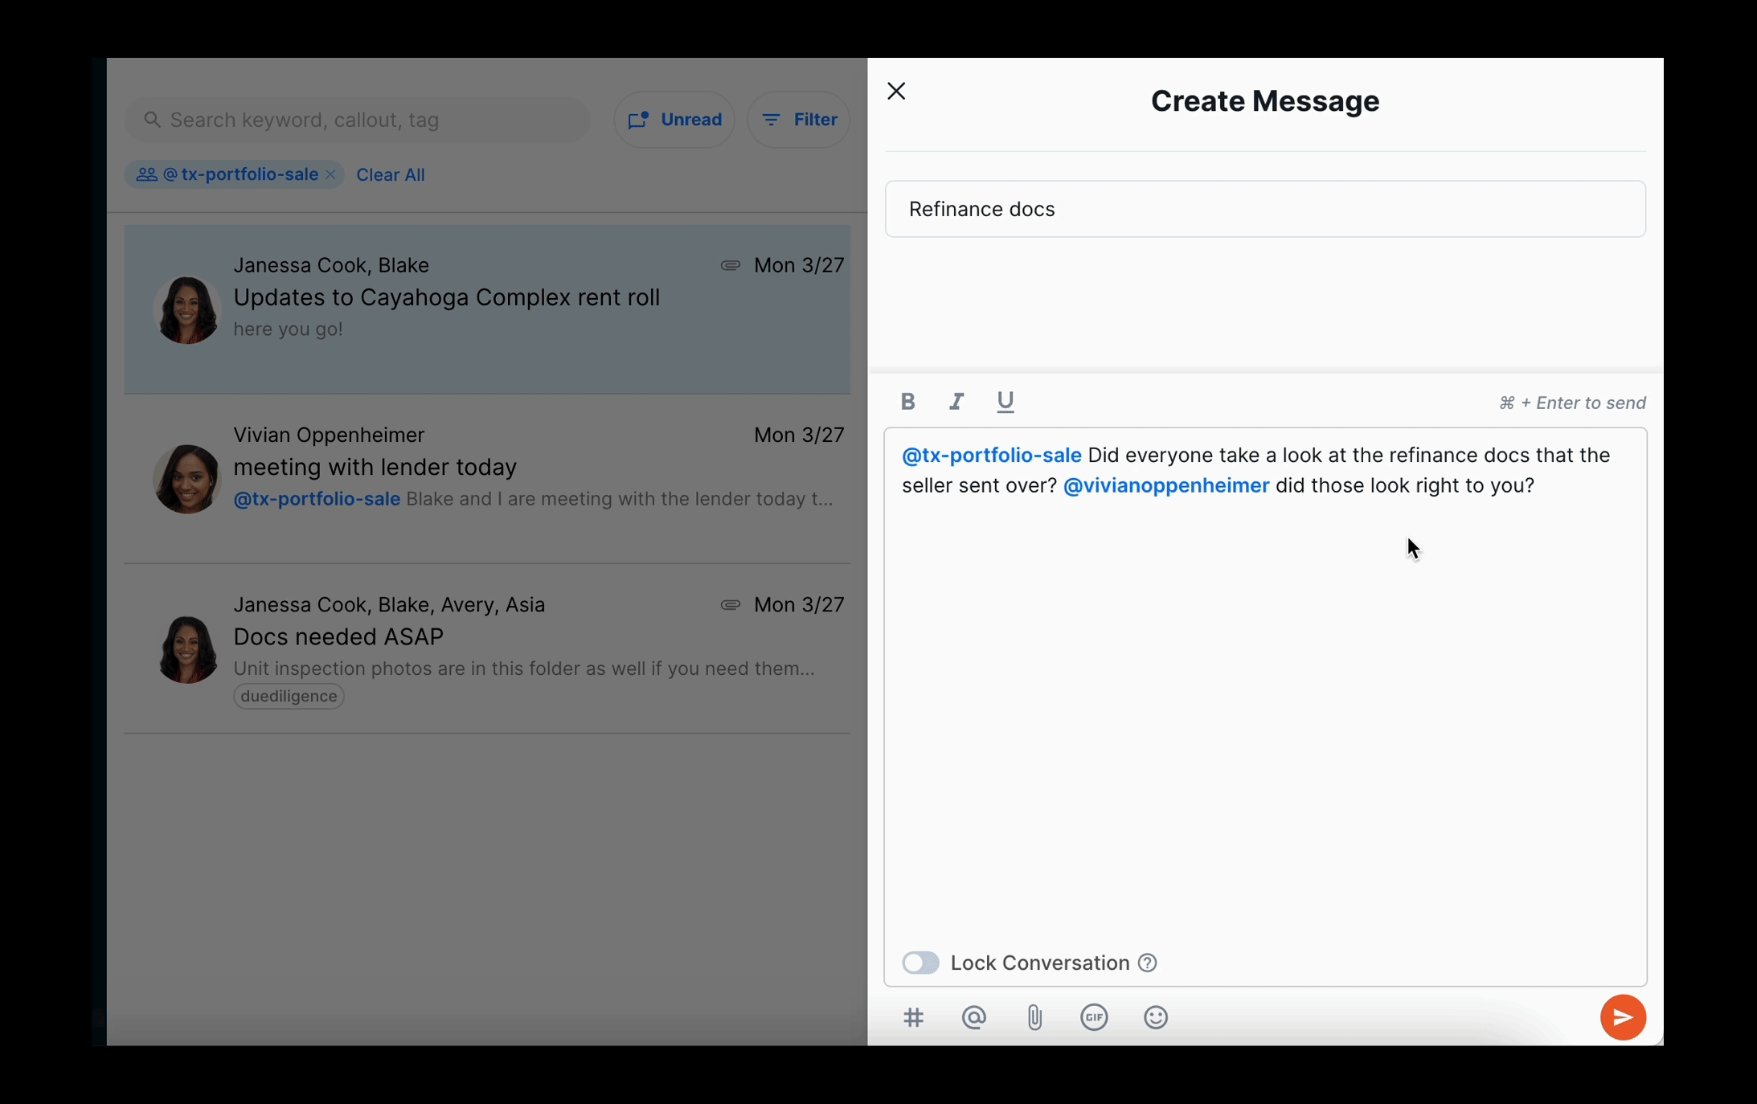
Task: Click the GIF insert icon
Action: 1094,1016
